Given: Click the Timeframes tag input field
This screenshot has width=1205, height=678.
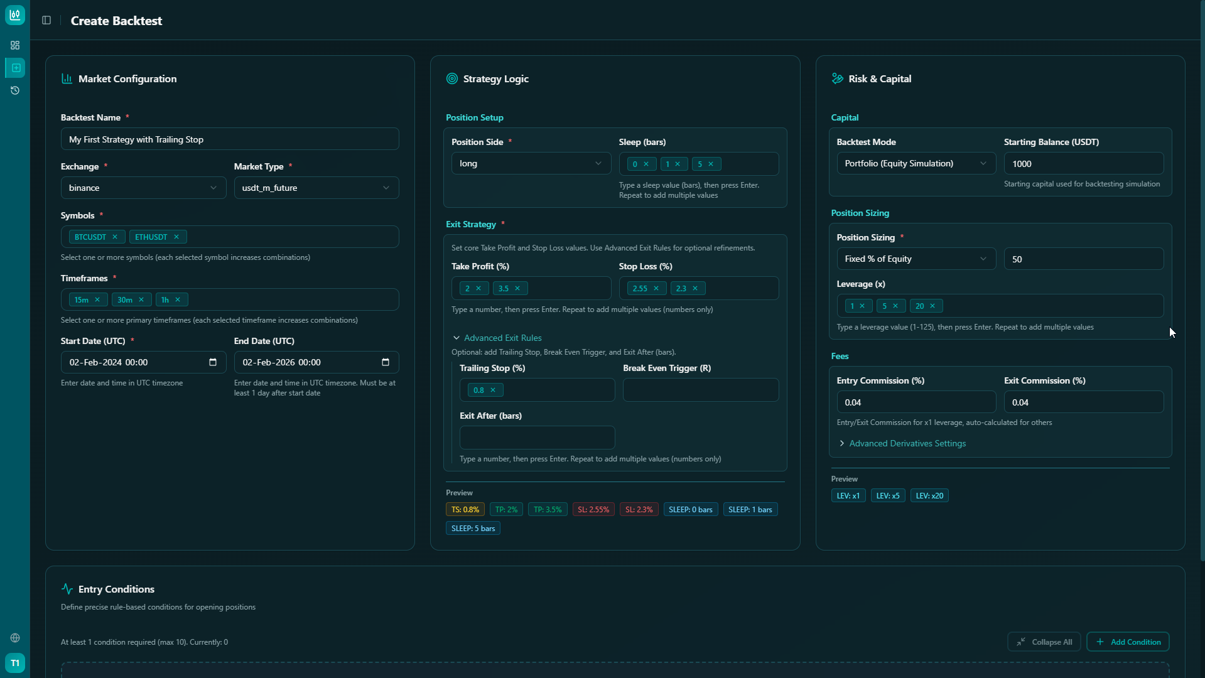Looking at the screenshot, I should [230, 299].
